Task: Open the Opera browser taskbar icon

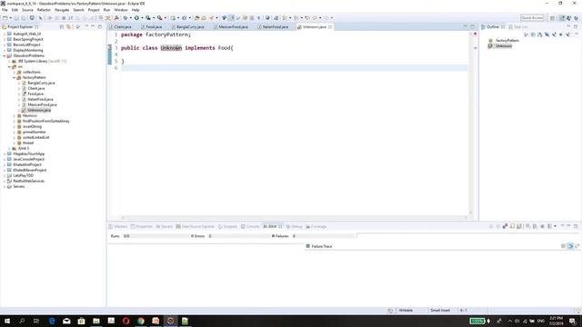Action: (125, 321)
